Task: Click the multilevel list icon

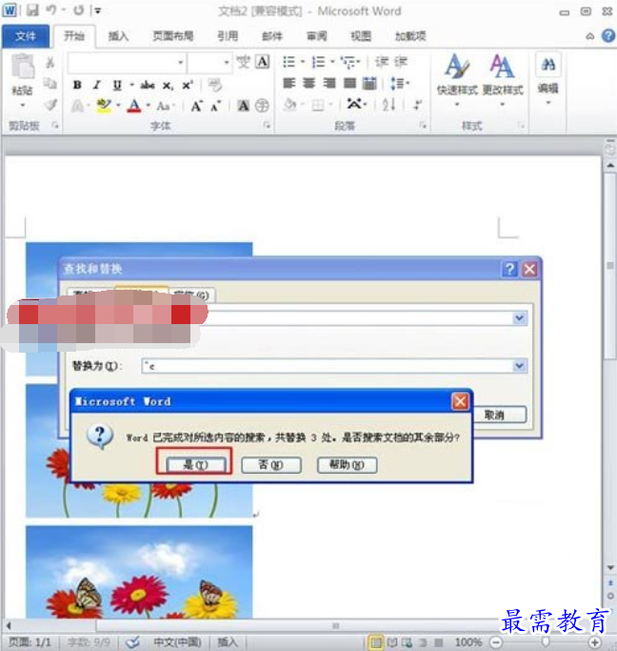Action: (x=348, y=62)
